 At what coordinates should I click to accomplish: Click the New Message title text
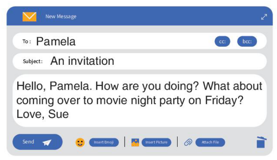pos(61,16)
